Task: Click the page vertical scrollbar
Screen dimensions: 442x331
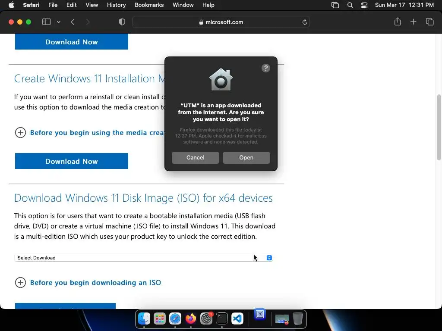Action: pyautogui.click(x=439, y=127)
